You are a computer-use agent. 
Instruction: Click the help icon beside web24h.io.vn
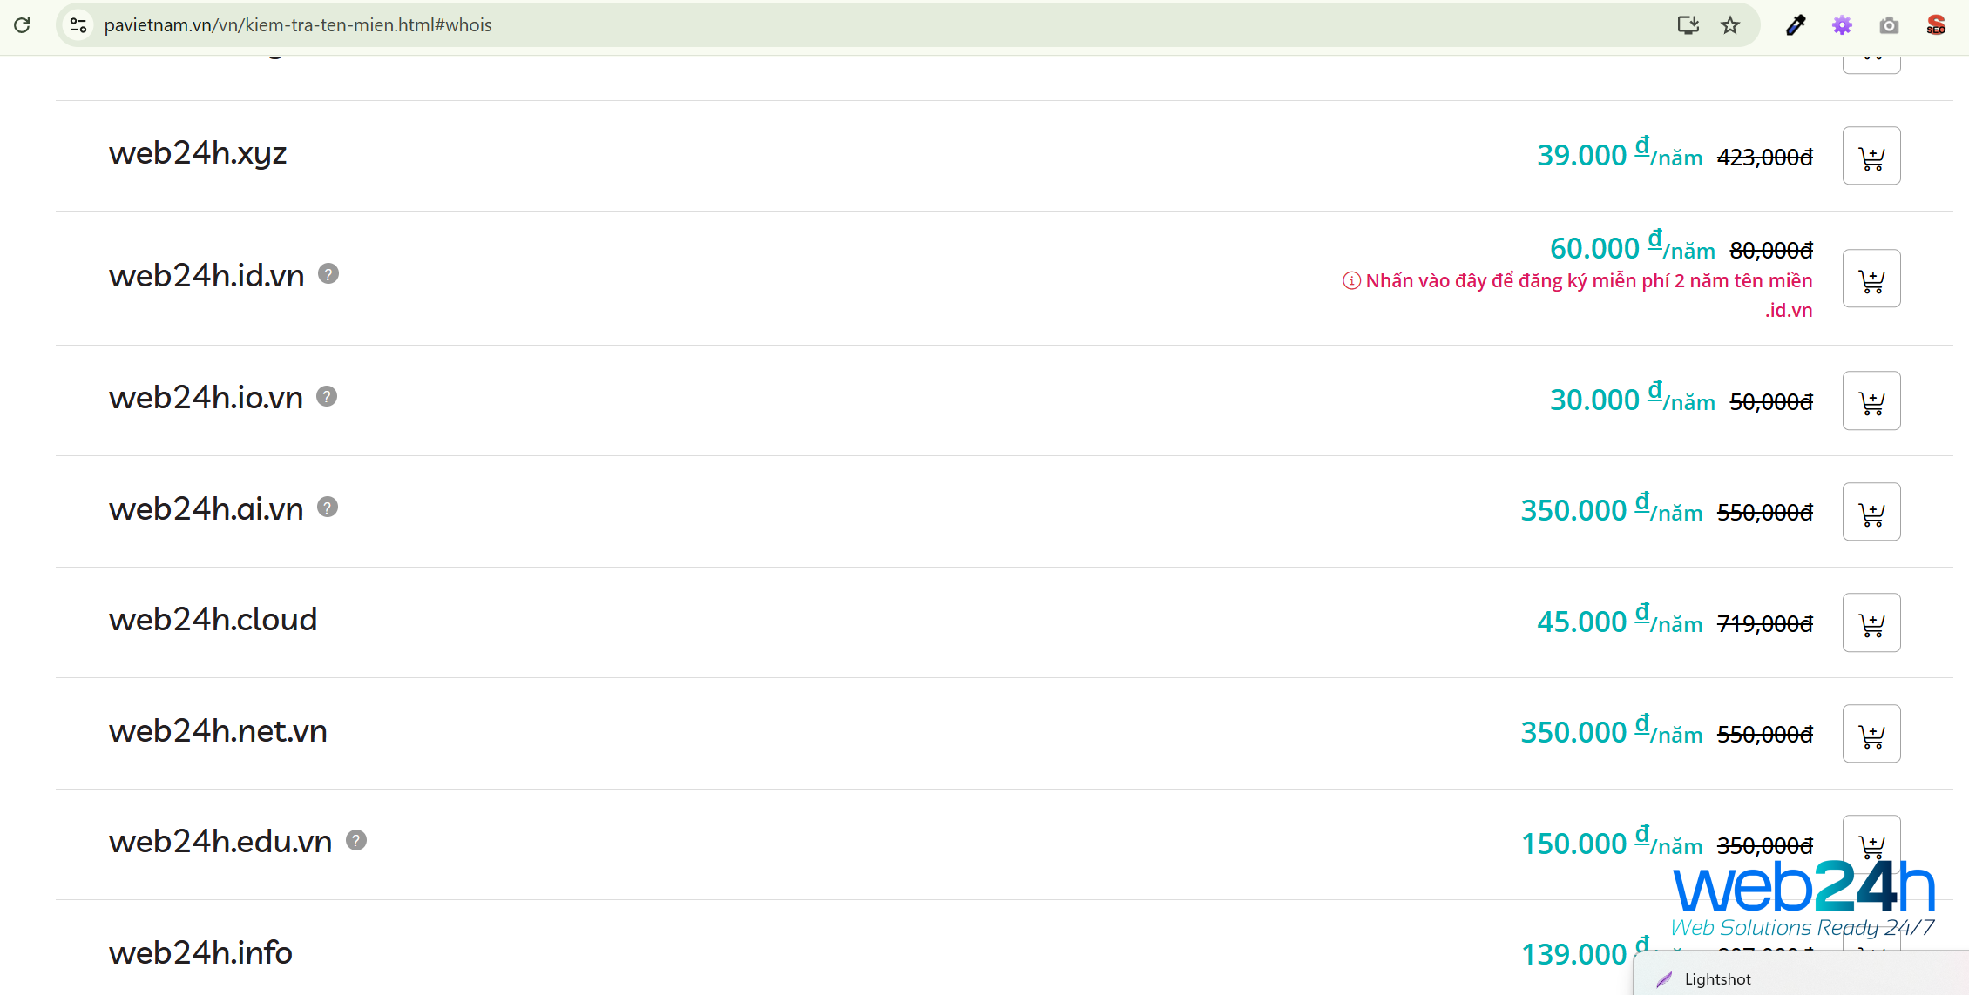(x=327, y=397)
